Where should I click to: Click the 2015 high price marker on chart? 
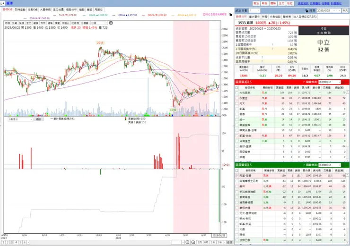(x=100, y=43)
